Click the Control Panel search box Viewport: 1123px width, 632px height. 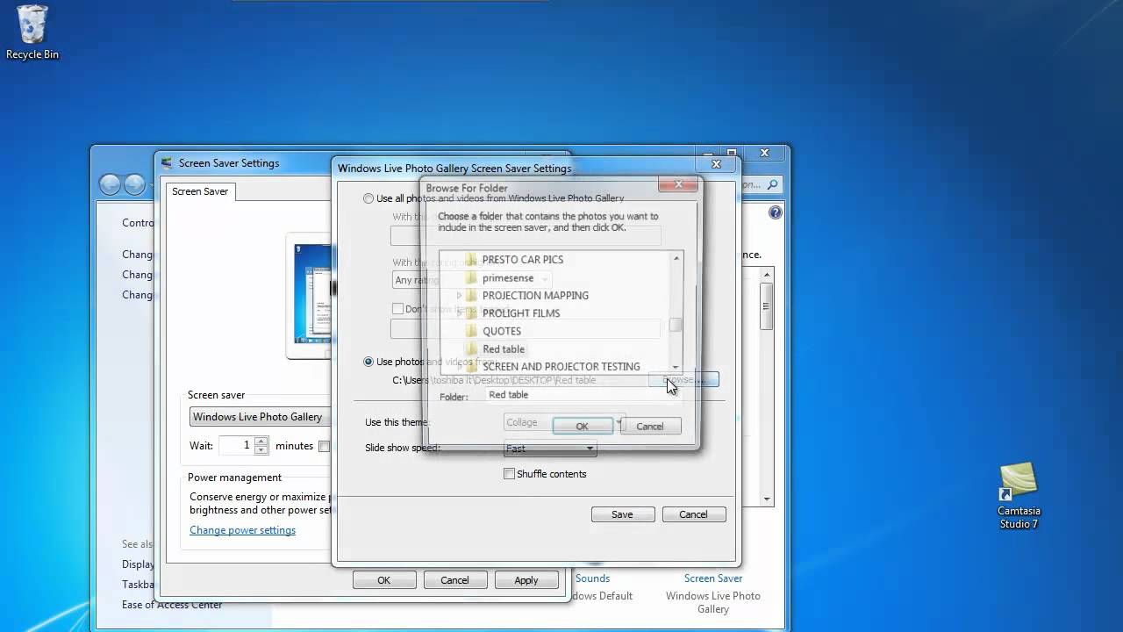point(760,184)
